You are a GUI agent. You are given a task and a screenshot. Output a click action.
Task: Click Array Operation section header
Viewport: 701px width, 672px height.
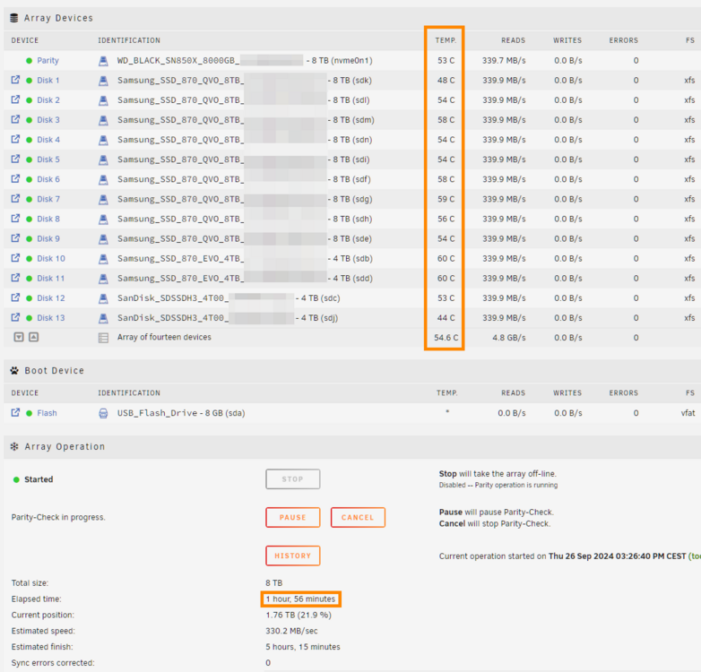click(x=65, y=446)
